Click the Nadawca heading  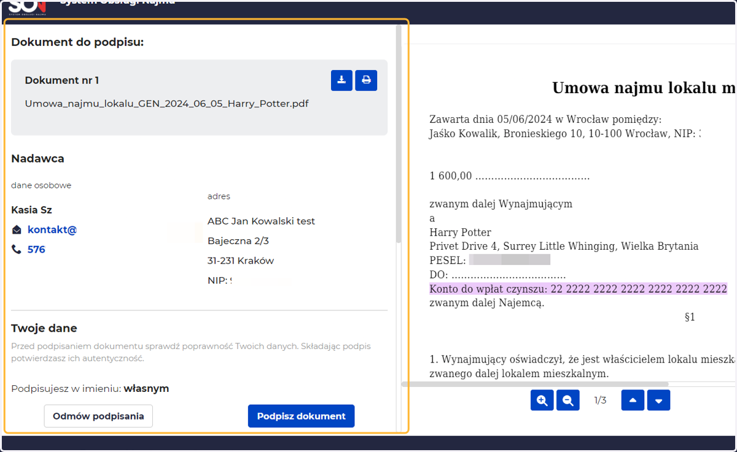(x=37, y=158)
